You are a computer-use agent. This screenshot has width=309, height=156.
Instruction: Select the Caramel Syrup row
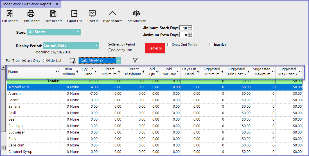coord(155,152)
